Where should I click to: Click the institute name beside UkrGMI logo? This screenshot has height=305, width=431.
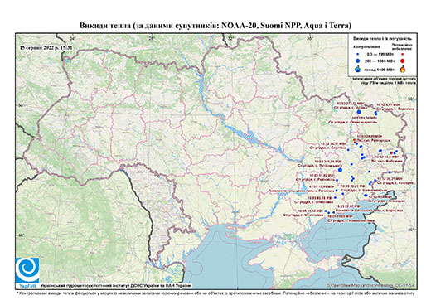pos(116,285)
